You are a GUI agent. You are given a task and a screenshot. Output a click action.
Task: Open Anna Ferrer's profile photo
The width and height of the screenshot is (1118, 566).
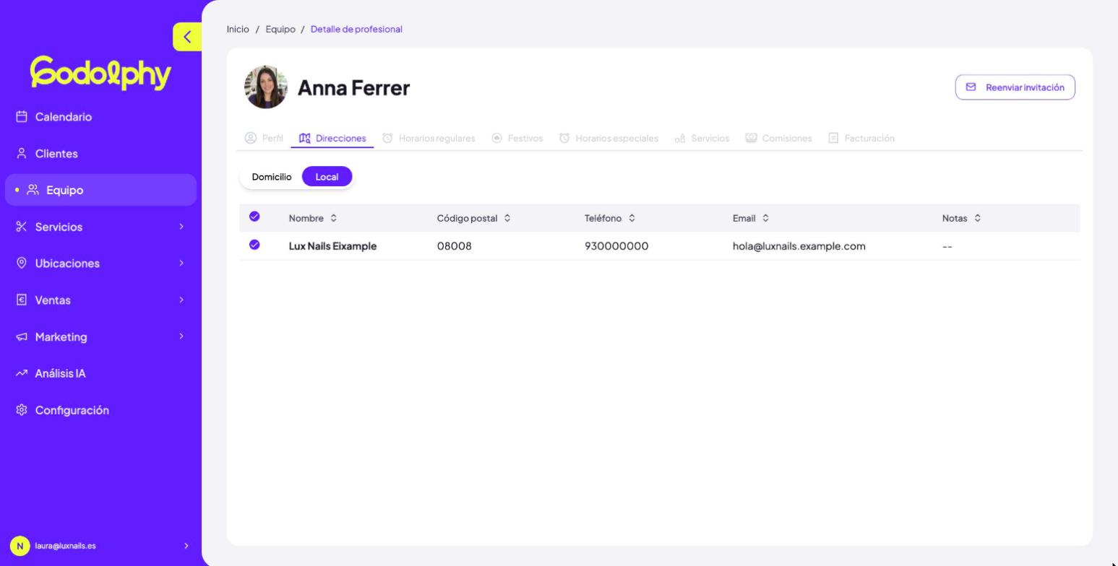point(266,87)
